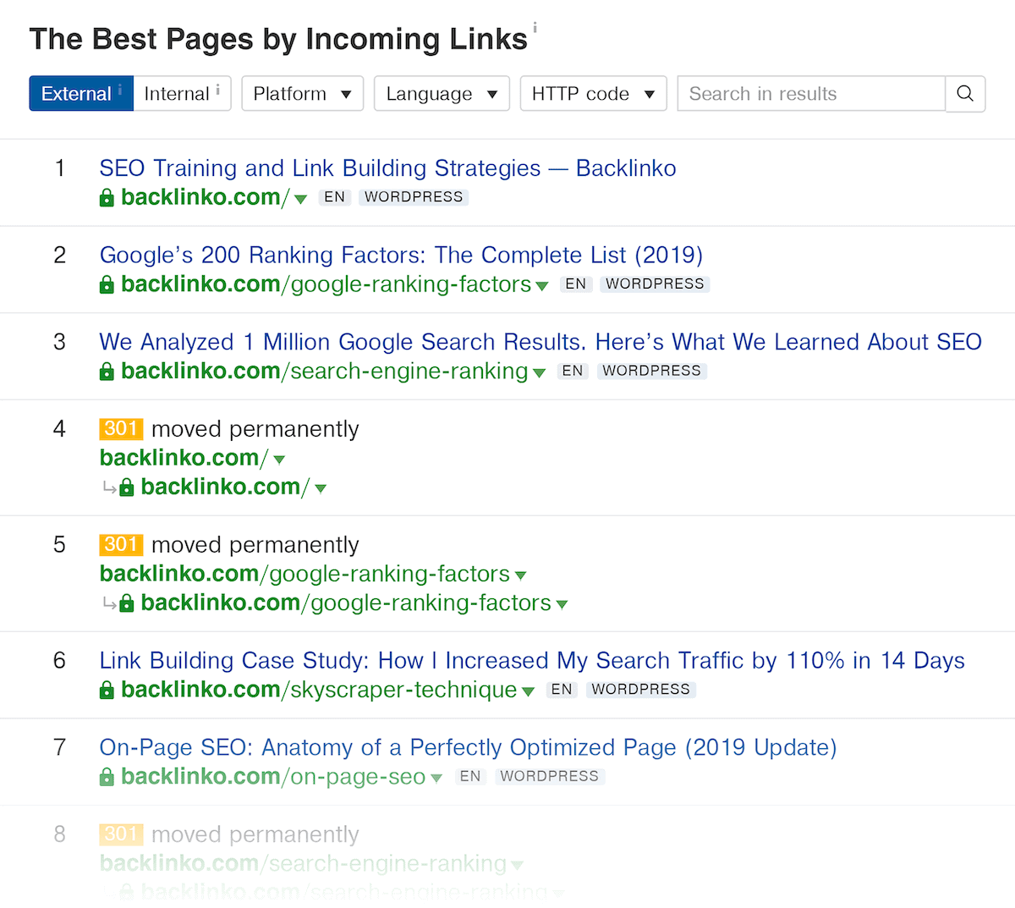The height and width of the screenshot is (908, 1015).
Task: Click EN language tag in row 1
Action: click(335, 197)
